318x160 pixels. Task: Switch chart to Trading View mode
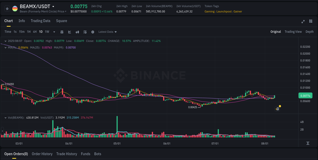(x=293, y=32)
